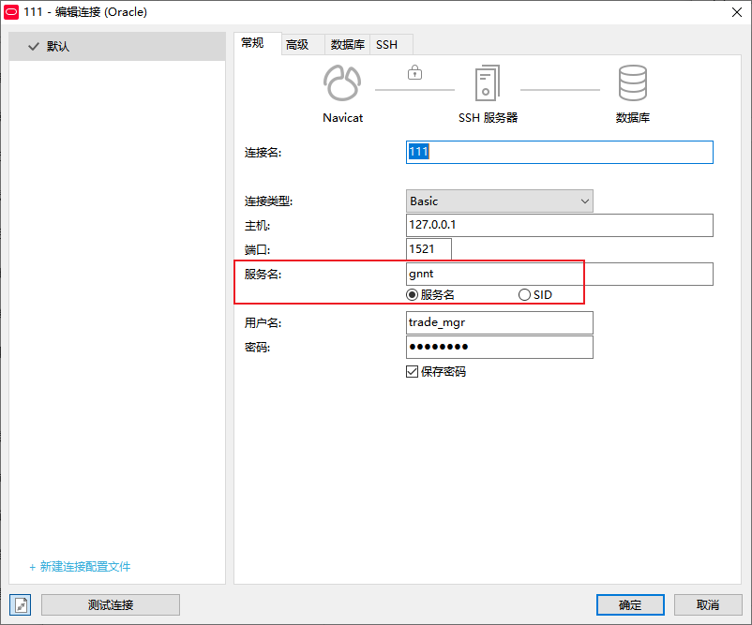752x625 pixels.
Task: Click the expand icon beside 测试连接
Action: [21, 605]
